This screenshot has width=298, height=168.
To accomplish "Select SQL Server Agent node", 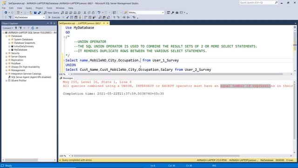I will [x=31, y=77].
